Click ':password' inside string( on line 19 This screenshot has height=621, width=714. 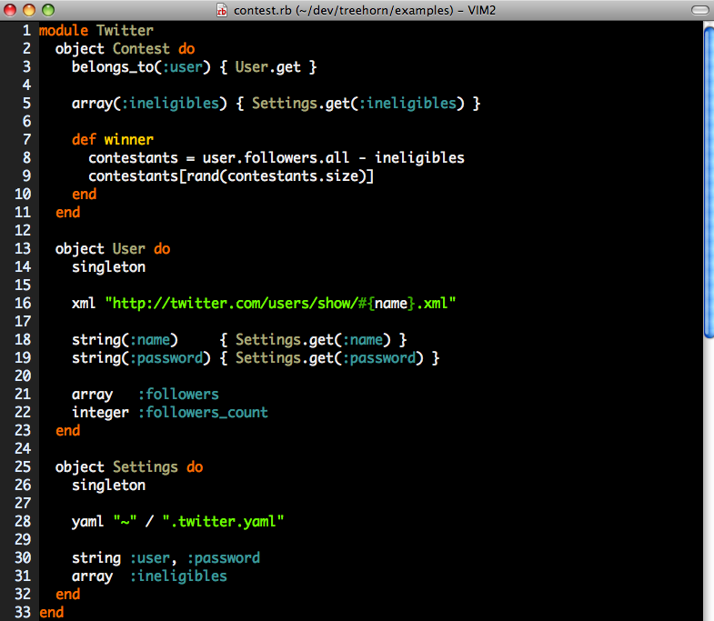(166, 358)
